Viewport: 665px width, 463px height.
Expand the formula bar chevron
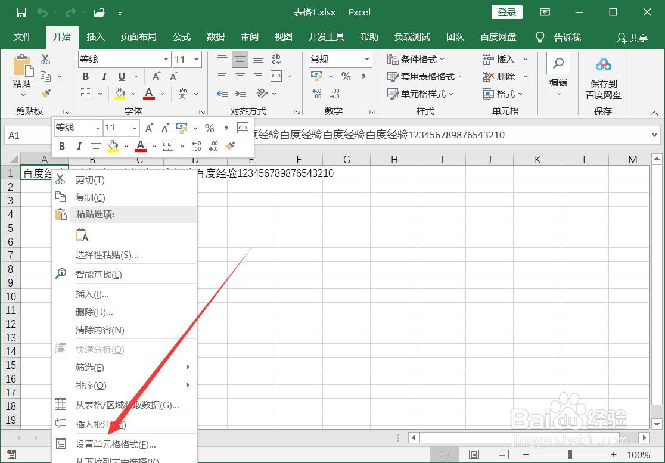point(654,135)
